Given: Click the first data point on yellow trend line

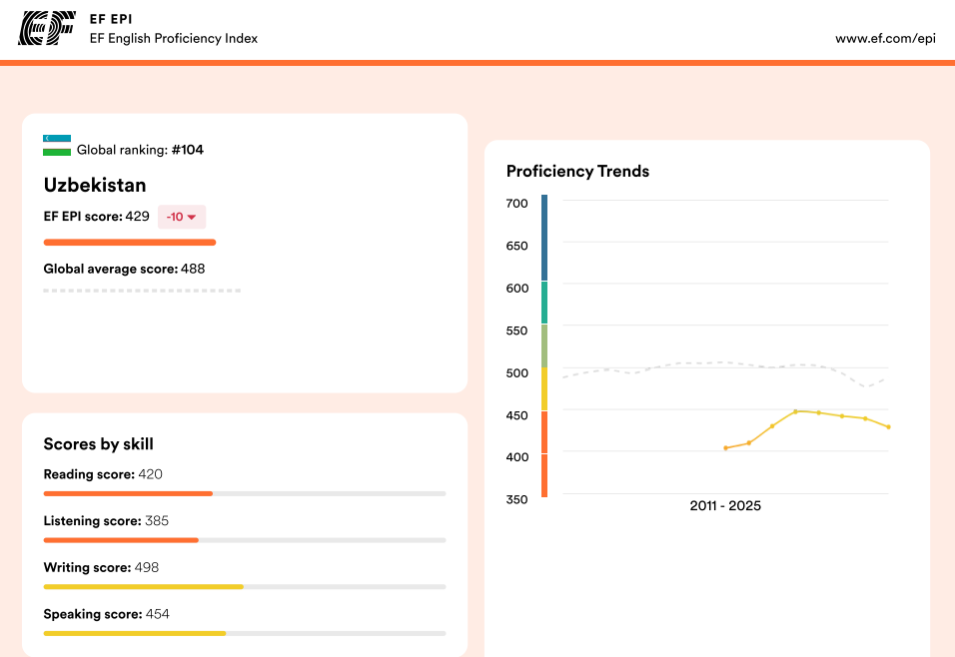Looking at the screenshot, I should click(726, 448).
